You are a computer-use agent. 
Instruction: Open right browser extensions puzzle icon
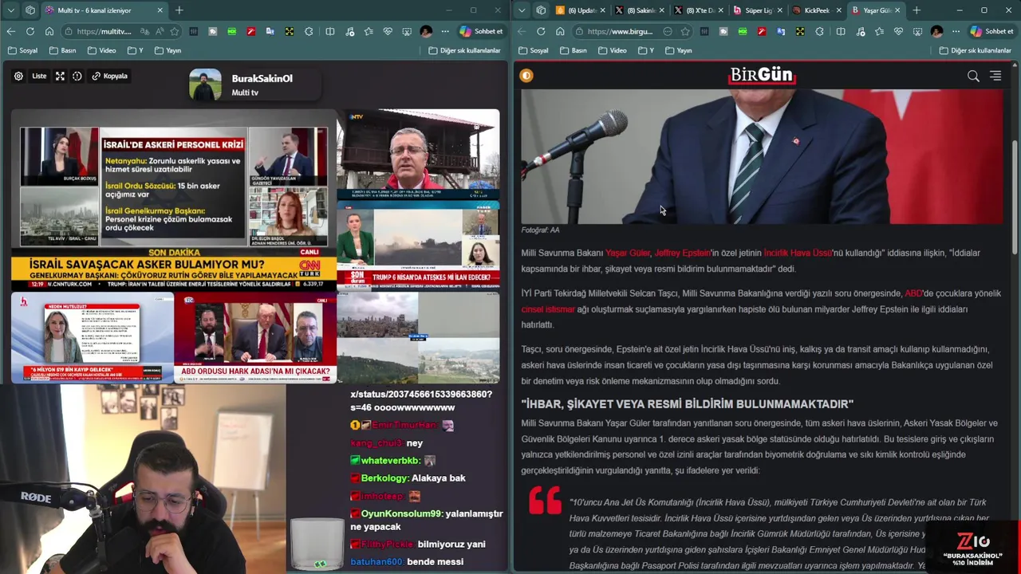[822, 31]
